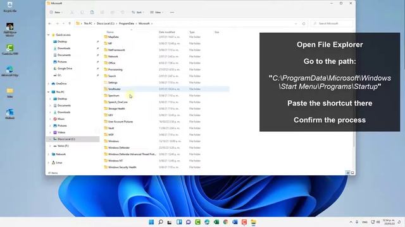Expand the Network tree node
This screenshot has height=227, width=405.
coord(48,154)
